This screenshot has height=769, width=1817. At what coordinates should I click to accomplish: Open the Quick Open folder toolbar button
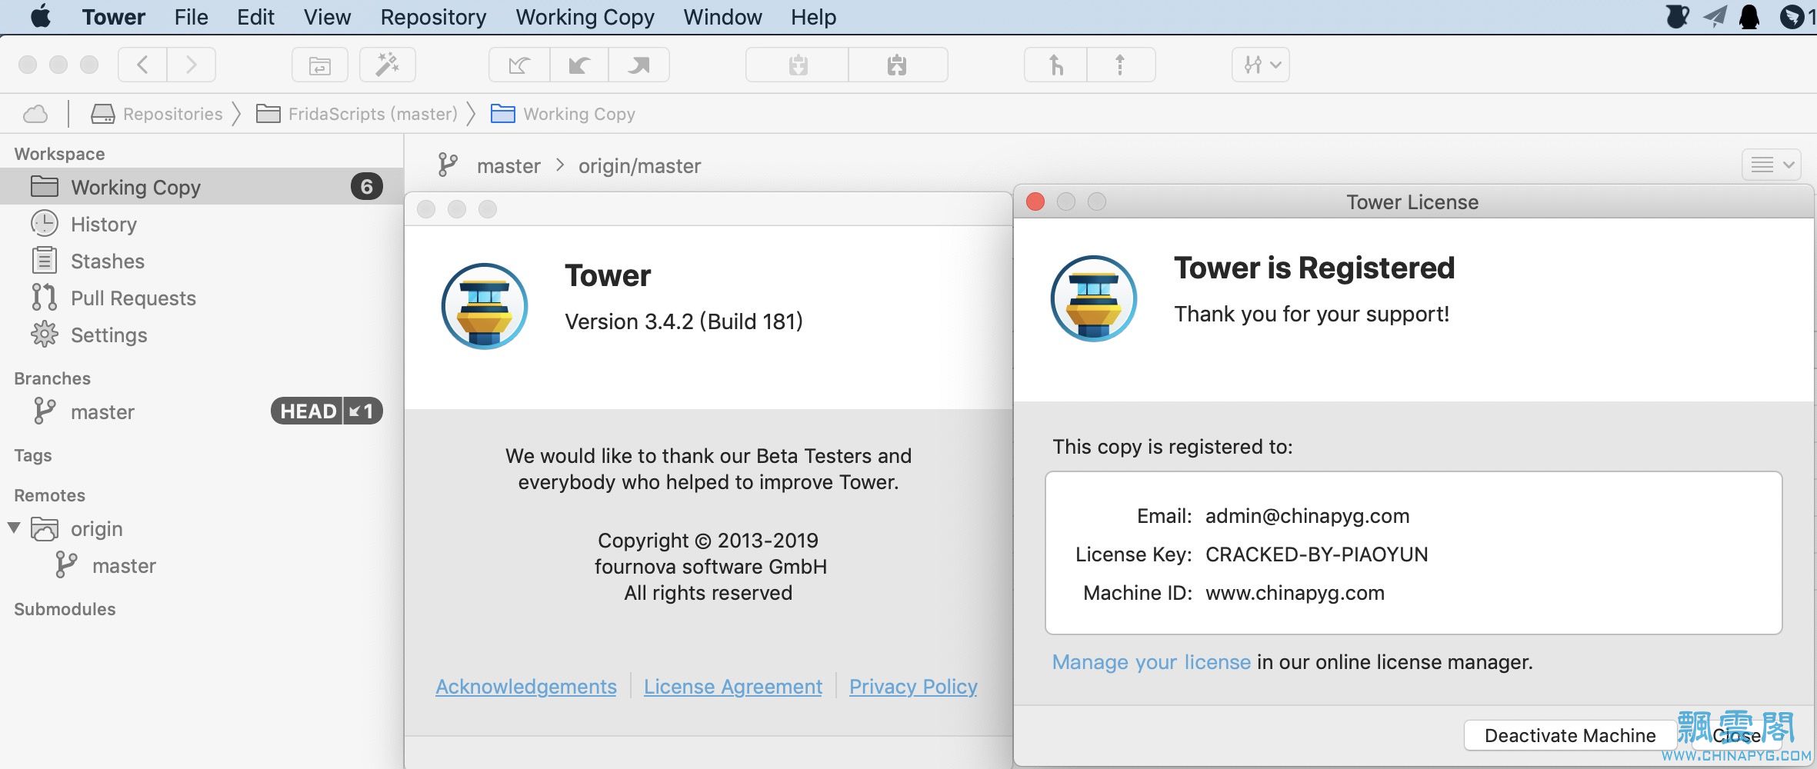(320, 65)
